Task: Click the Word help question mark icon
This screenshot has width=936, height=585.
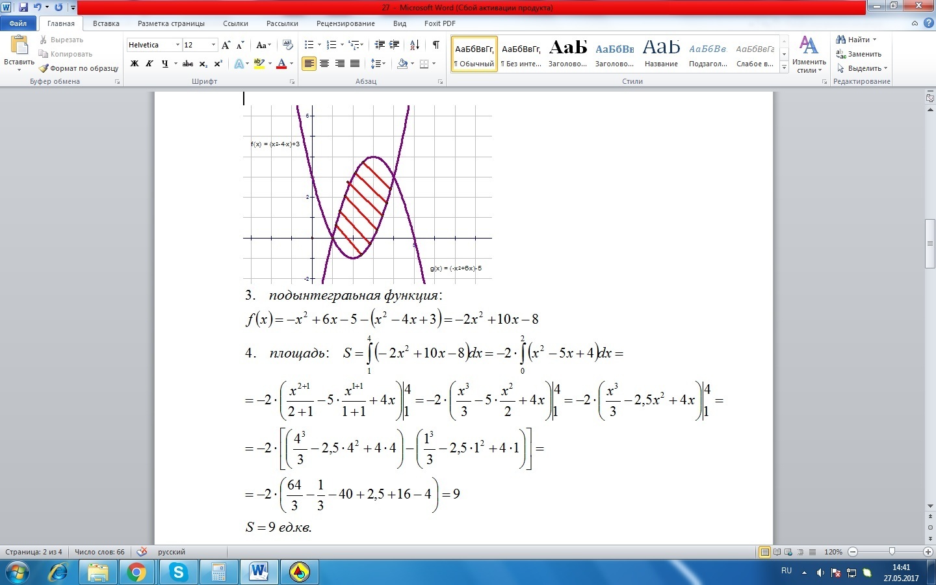Action: click(928, 23)
